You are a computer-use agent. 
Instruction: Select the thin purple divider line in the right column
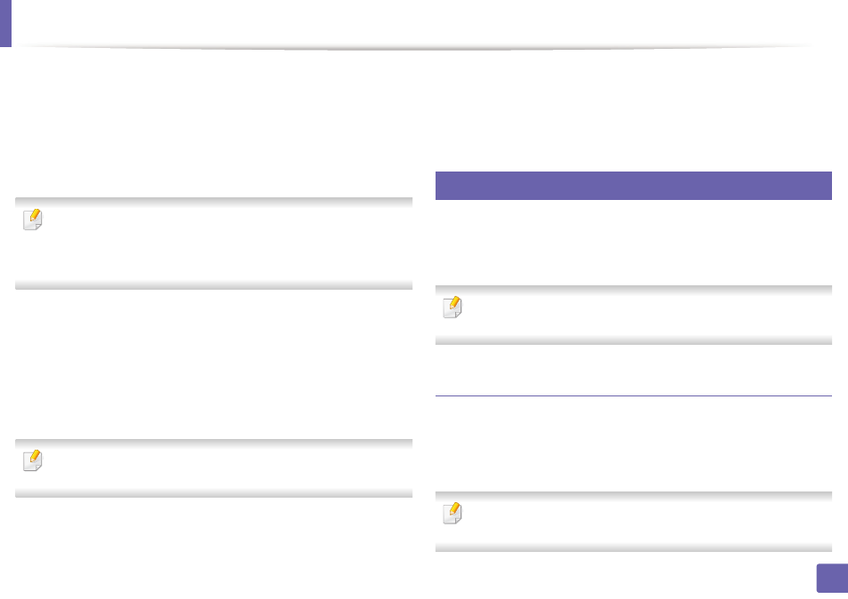click(633, 395)
